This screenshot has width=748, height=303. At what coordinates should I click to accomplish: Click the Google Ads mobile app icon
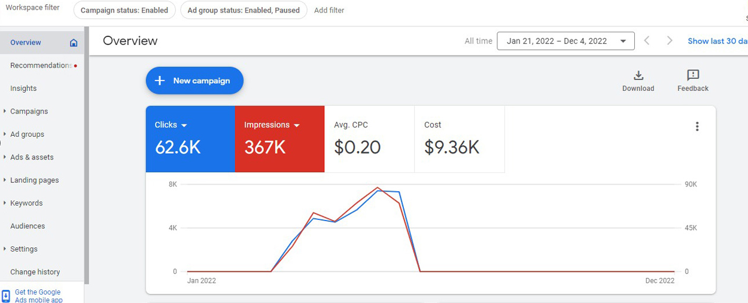click(6, 296)
